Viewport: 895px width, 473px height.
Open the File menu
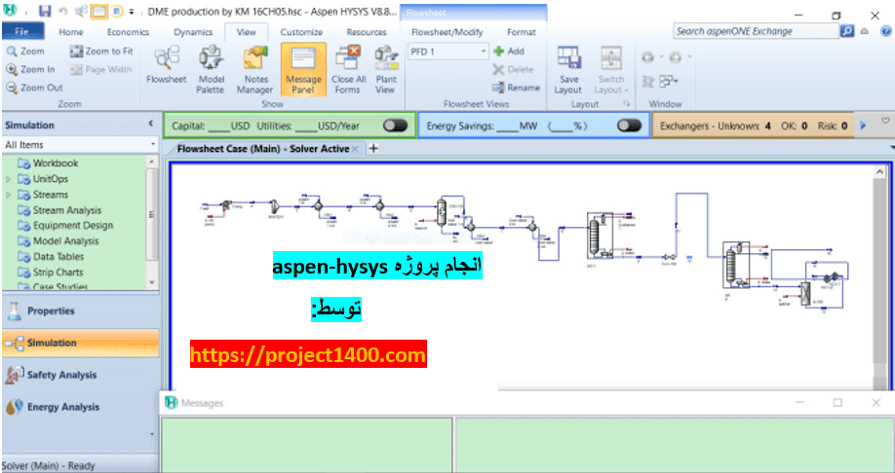(x=22, y=31)
